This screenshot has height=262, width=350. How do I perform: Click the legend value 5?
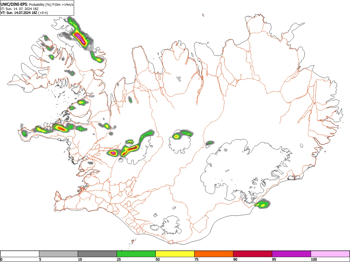click(40, 259)
